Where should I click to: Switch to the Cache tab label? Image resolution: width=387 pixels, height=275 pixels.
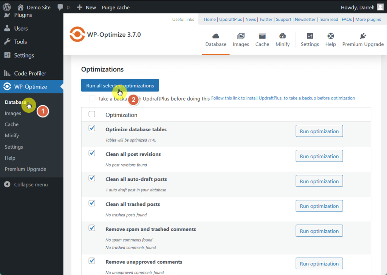pos(262,44)
